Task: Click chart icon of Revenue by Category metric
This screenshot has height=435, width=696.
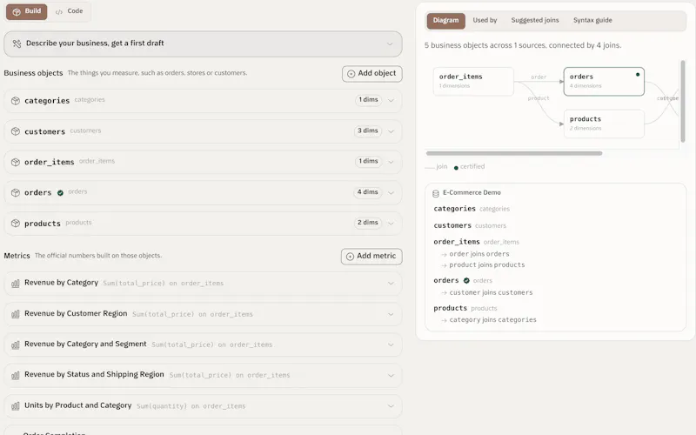Action: click(x=16, y=284)
